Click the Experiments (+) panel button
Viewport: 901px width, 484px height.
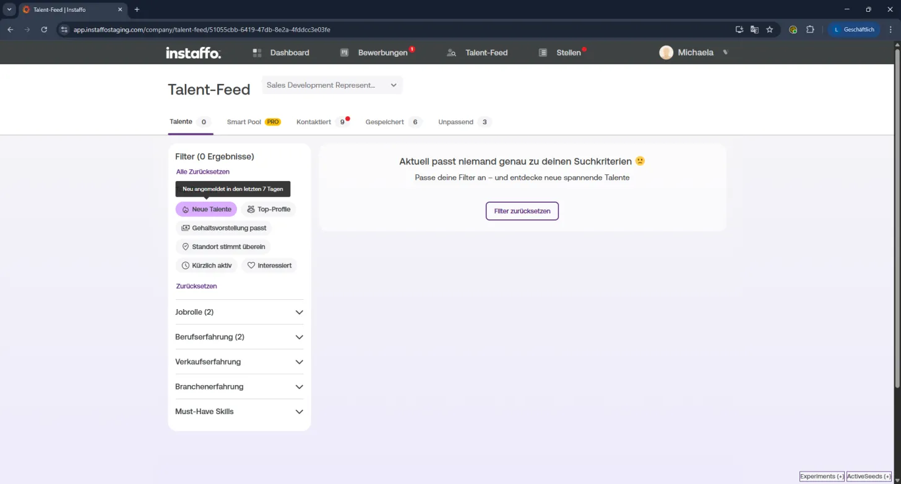point(822,477)
